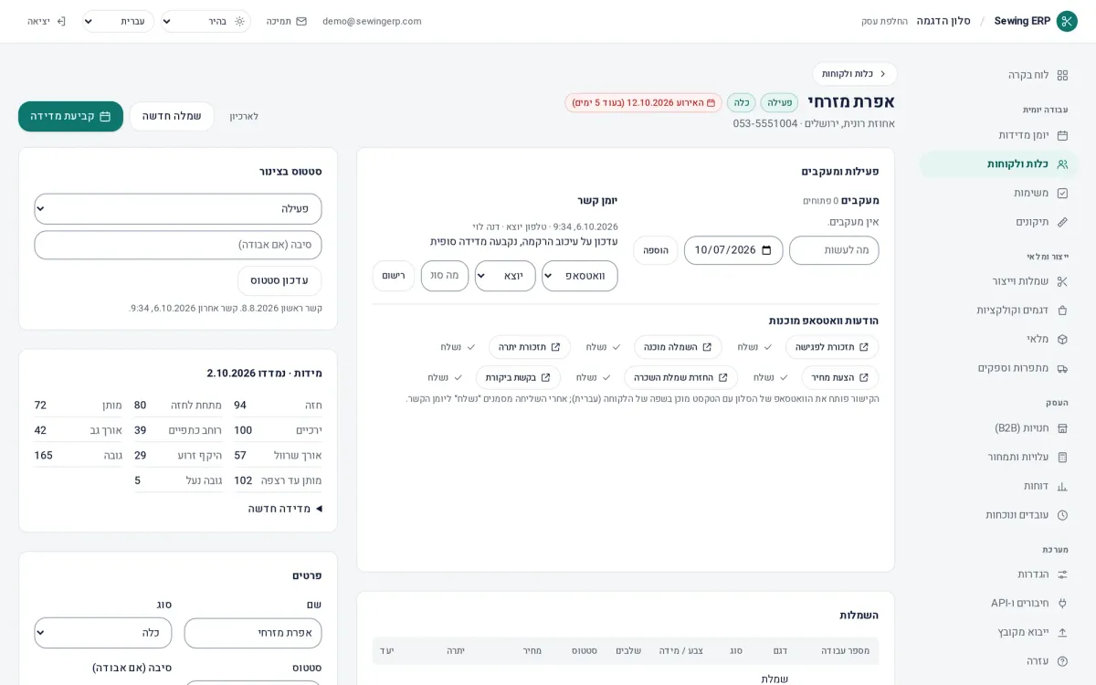Open the language dropdown showing עברית
Viewport: 1096px width, 685px height.
tap(118, 21)
